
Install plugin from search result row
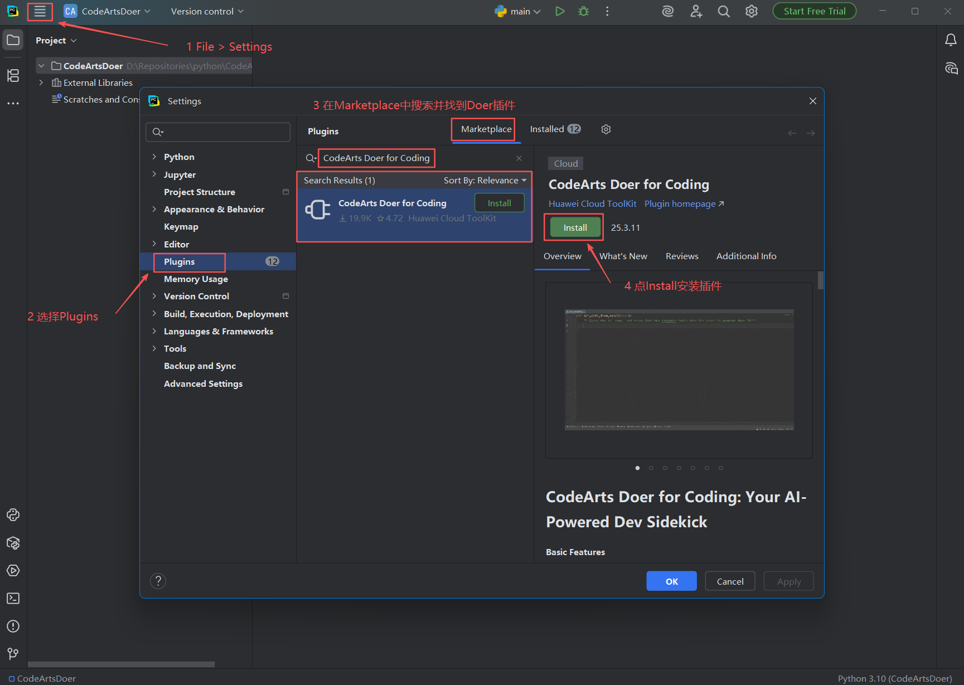[x=500, y=203]
